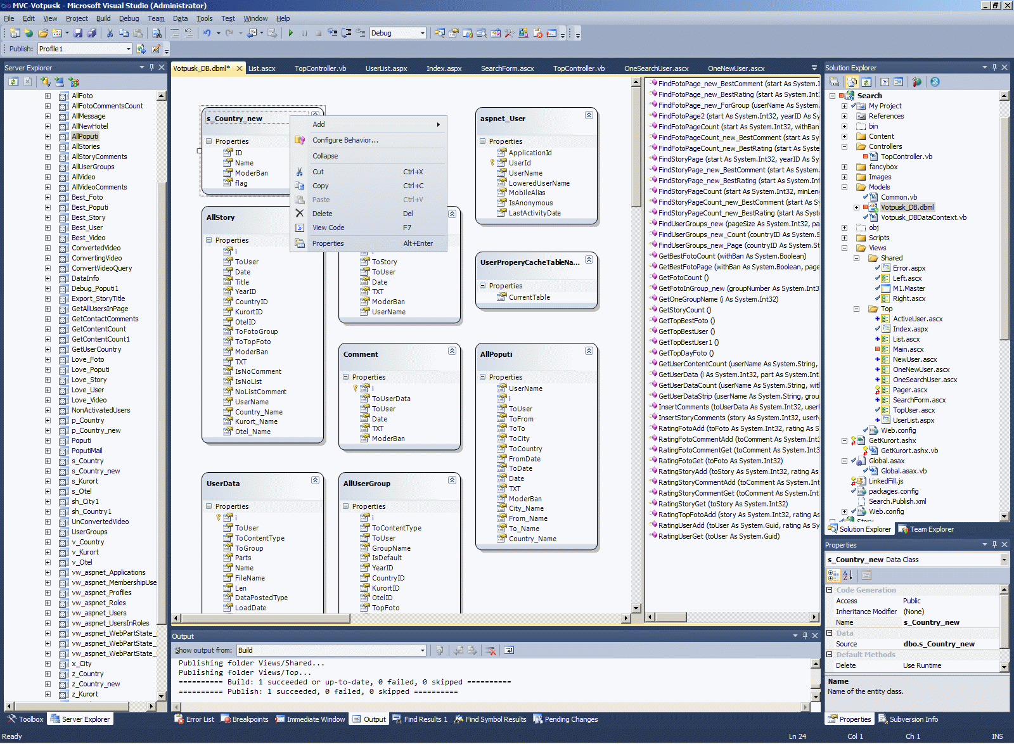The width and height of the screenshot is (1014, 744).
Task: Collapse the Code Generation property category
Action: [830, 590]
